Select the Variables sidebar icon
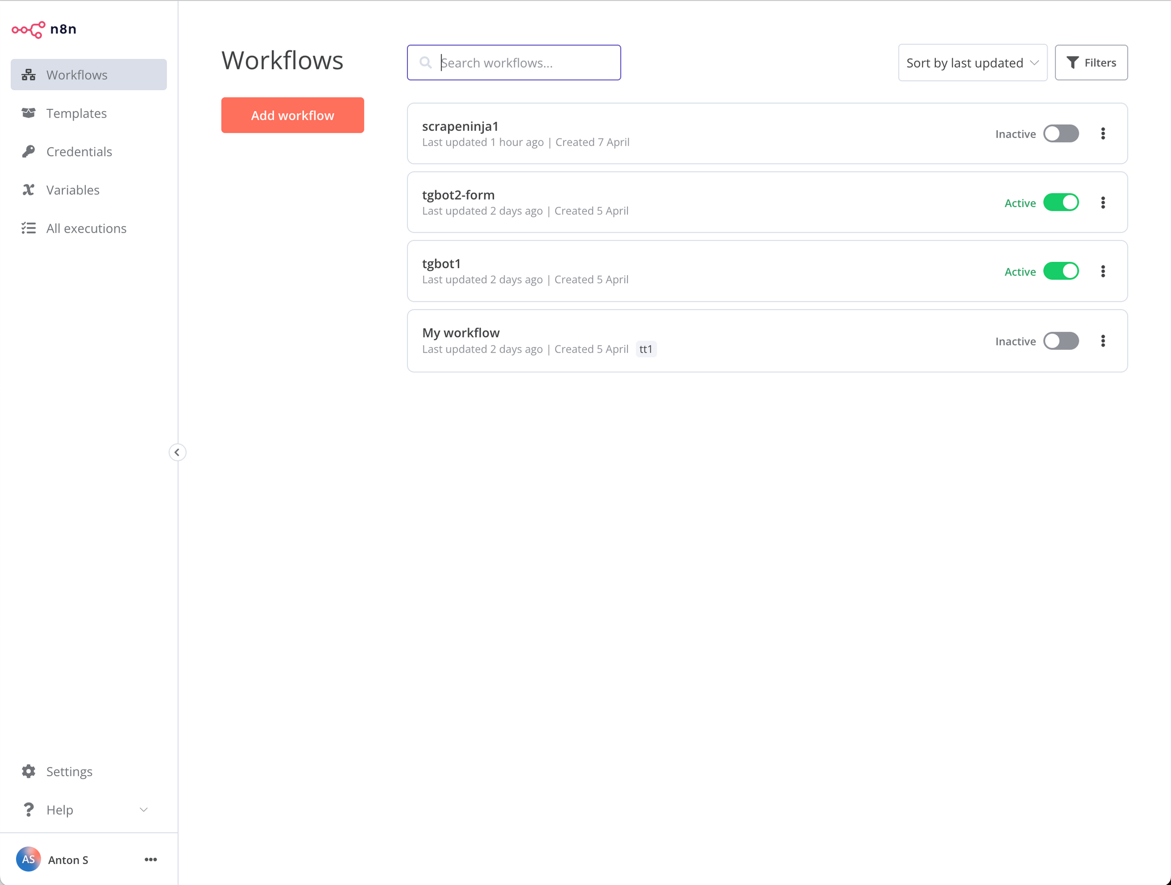Image resolution: width=1171 pixels, height=885 pixels. [x=29, y=189]
